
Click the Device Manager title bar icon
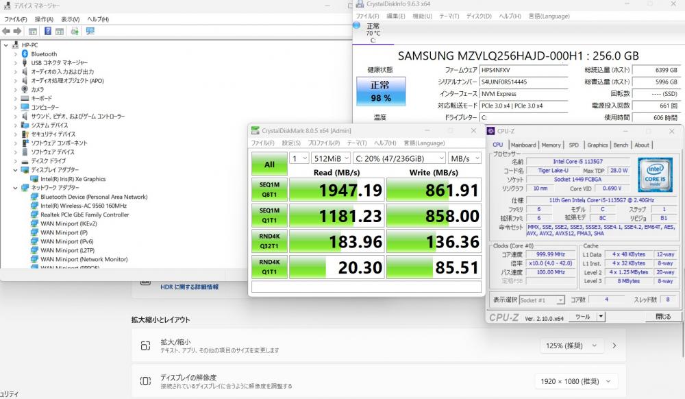8,5
